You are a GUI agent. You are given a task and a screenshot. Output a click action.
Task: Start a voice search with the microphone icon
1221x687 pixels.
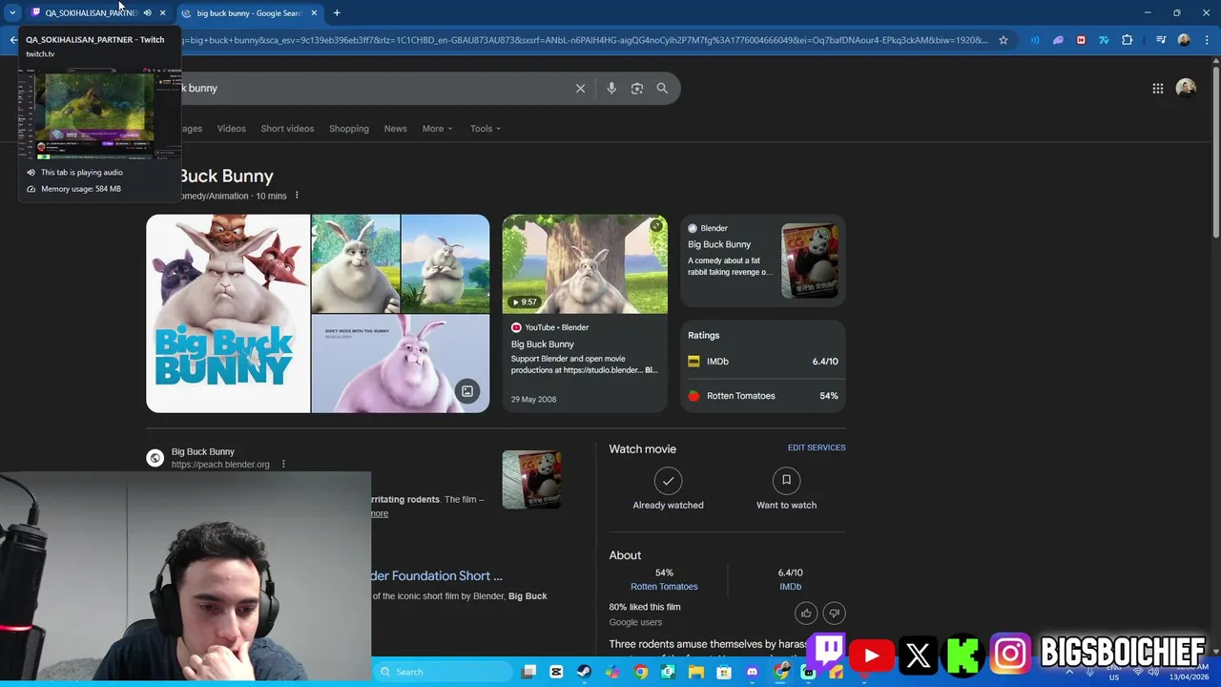611,88
